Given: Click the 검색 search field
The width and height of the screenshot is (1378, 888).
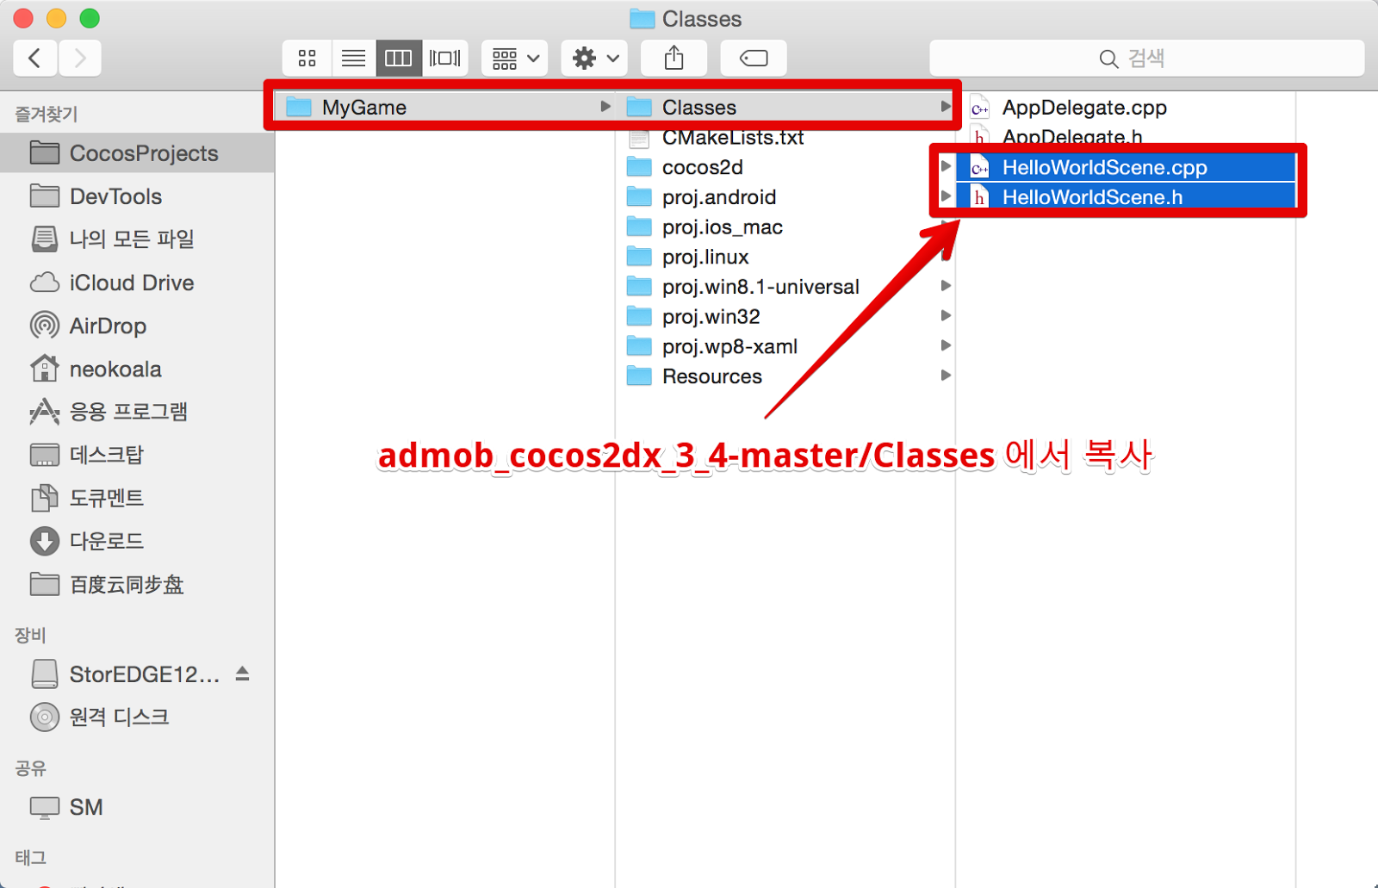Looking at the screenshot, I should click(1145, 58).
